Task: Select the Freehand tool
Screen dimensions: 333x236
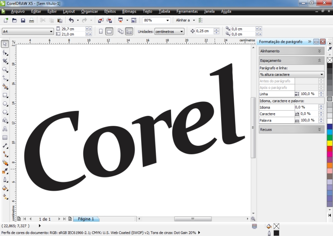Action: pyautogui.click(x=5, y=78)
